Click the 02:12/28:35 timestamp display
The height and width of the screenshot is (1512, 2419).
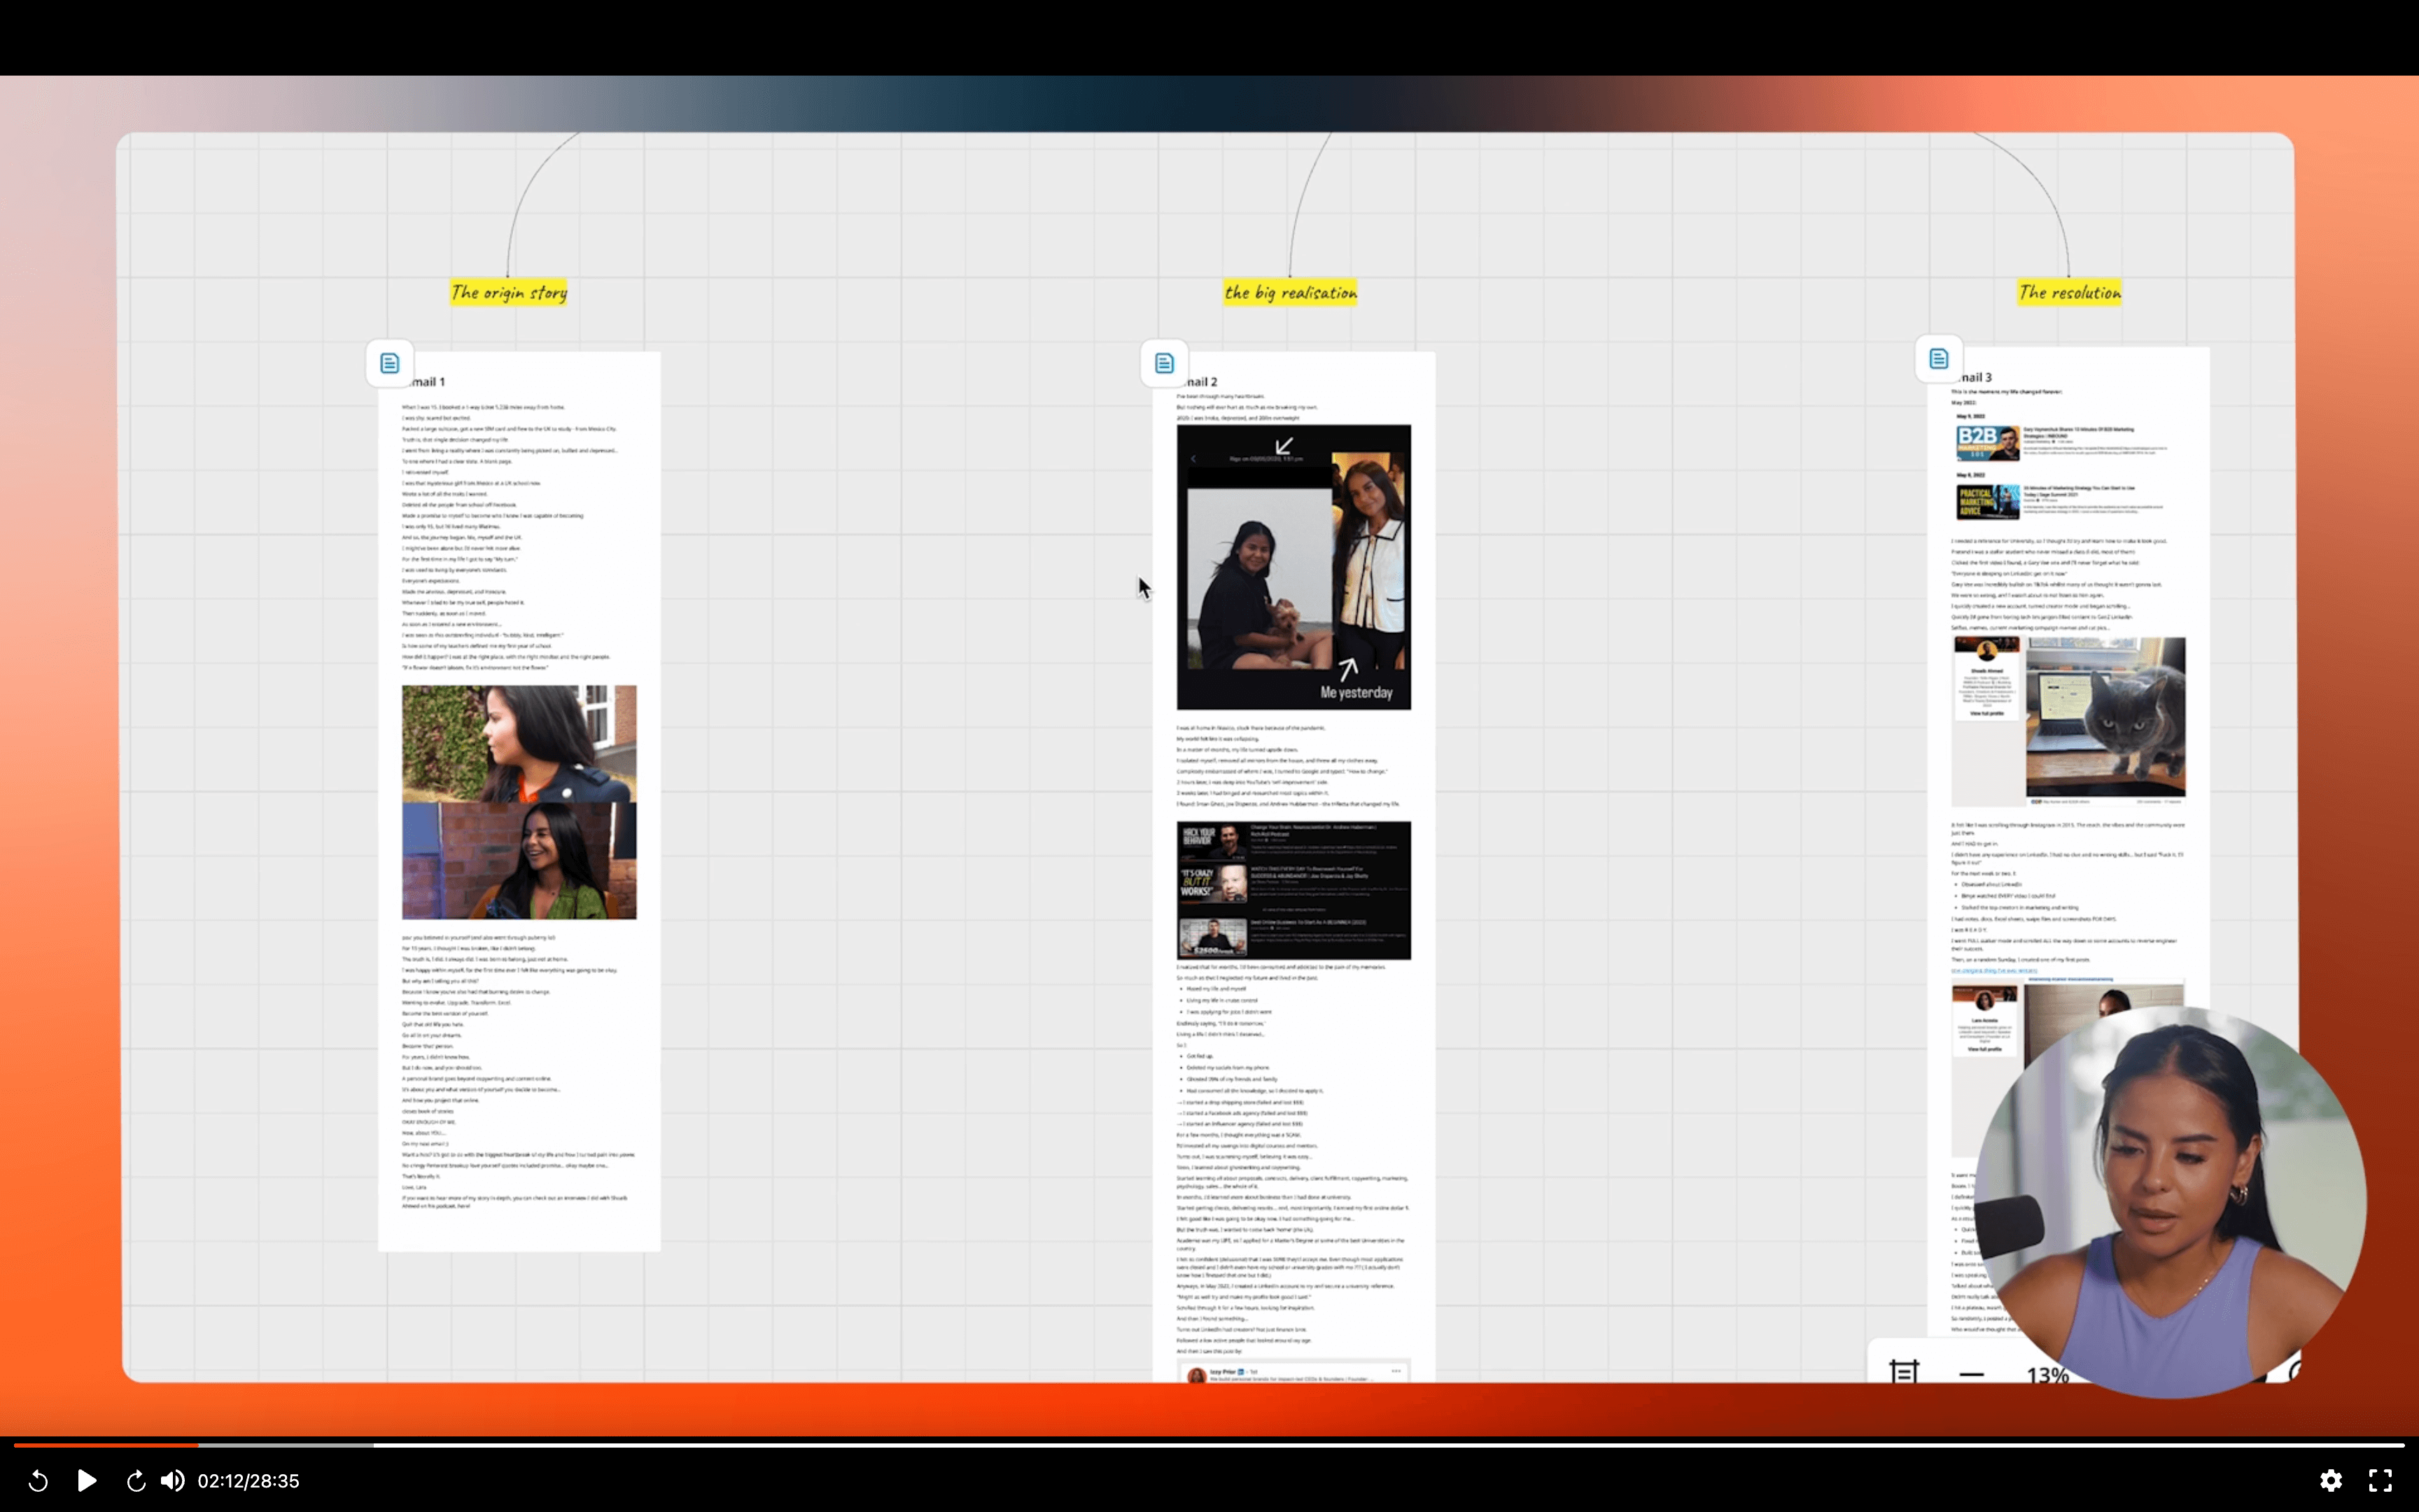pyautogui.click(x=248, y=1481)
